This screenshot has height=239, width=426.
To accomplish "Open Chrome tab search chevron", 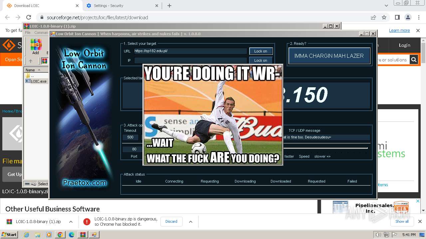I will point(386,6).
